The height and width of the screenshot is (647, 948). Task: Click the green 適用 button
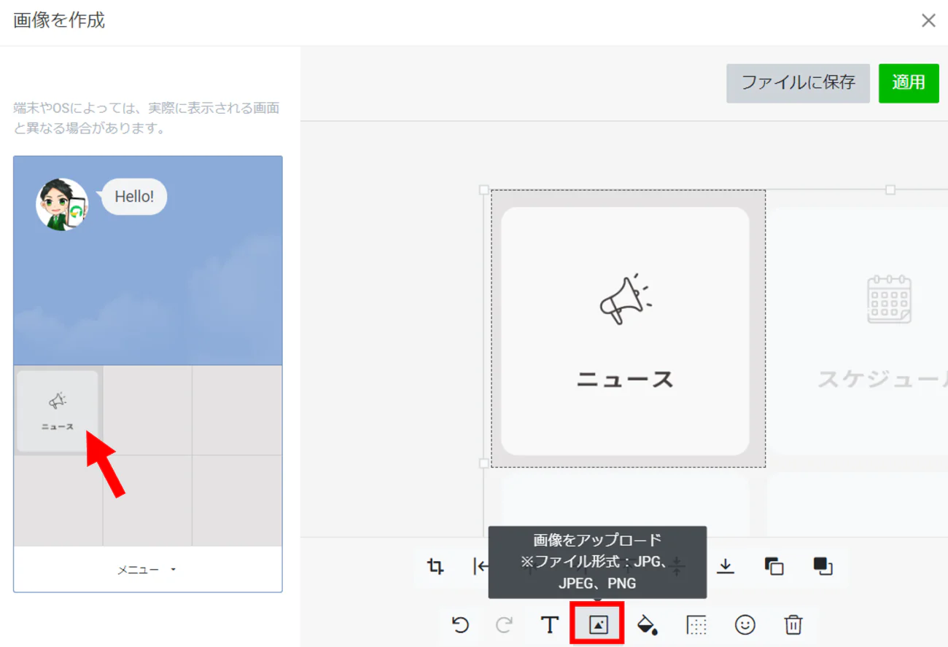[909, 83]
